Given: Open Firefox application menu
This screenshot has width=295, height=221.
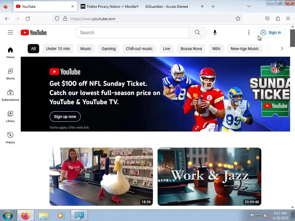Looking at the screenshot, I should (288, 18).
